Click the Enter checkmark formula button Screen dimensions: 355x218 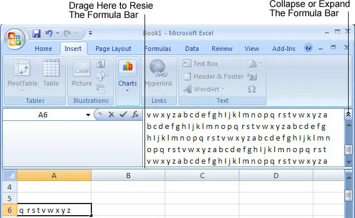pos(123,114)
